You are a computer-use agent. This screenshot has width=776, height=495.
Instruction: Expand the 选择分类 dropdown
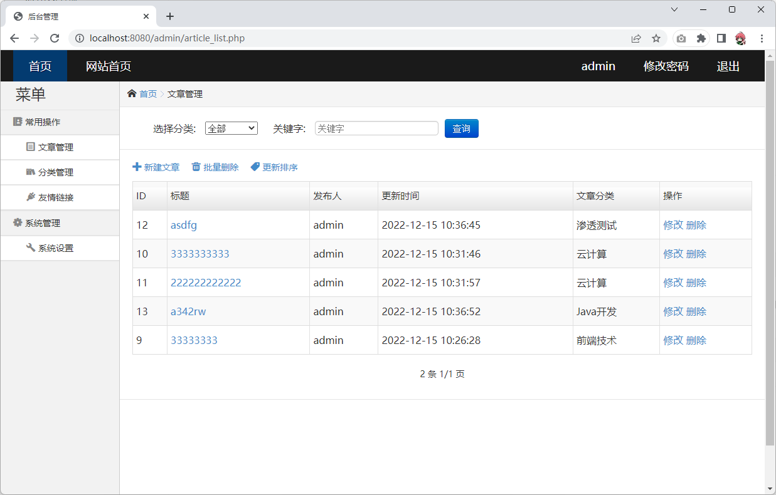[x=231, y=128]
